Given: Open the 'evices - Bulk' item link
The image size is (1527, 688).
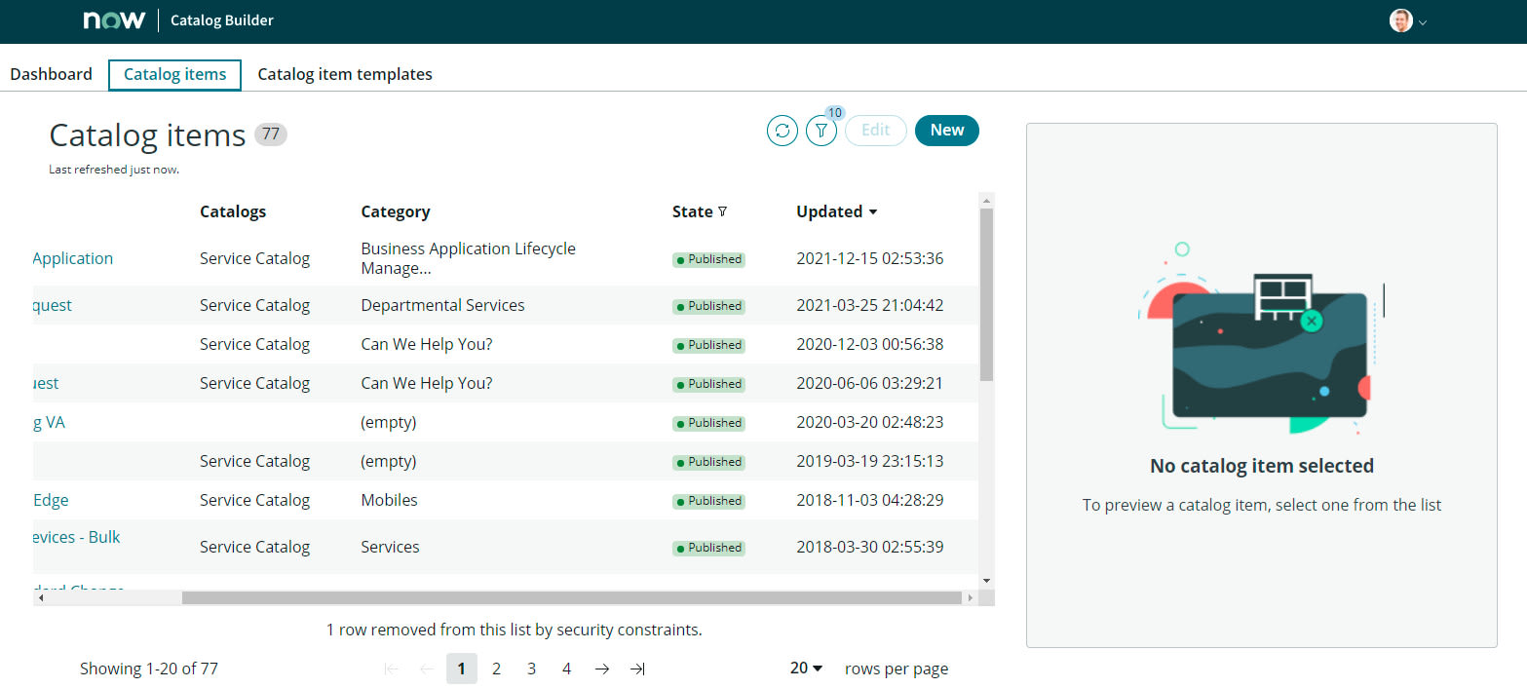Looking at the screenshot, I should (77, 537).
